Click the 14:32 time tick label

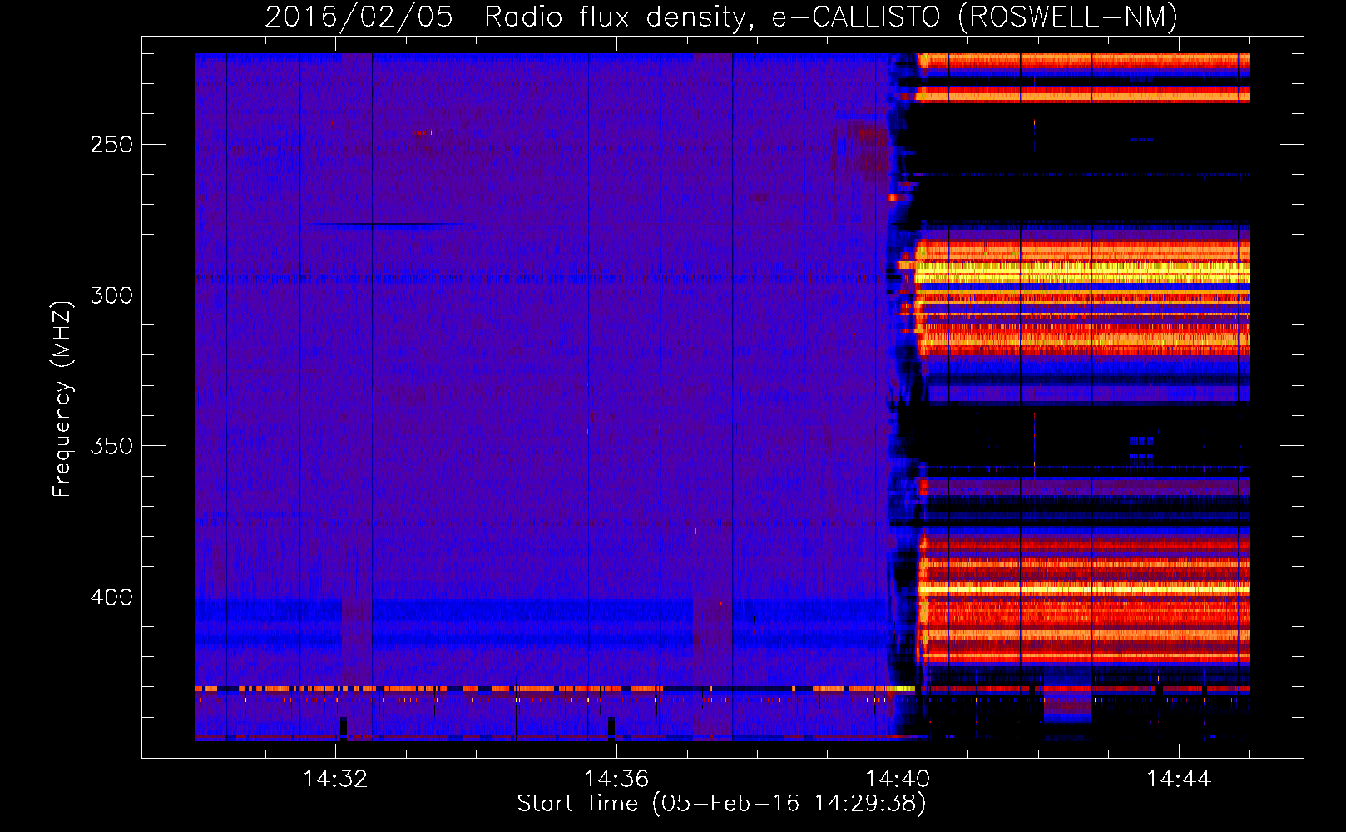tap(335, 780)
